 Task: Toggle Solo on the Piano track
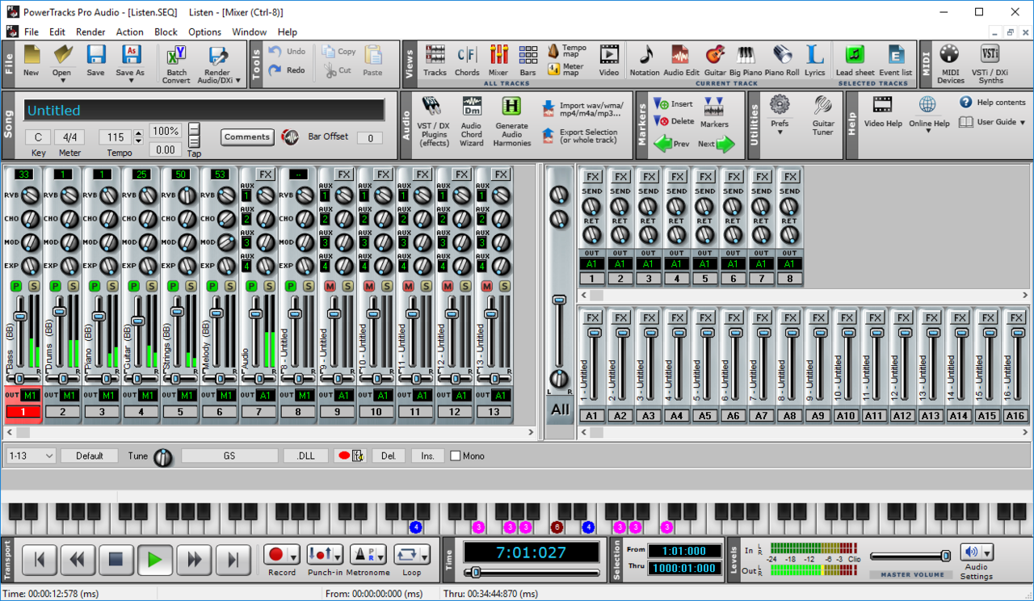point(114,286)
